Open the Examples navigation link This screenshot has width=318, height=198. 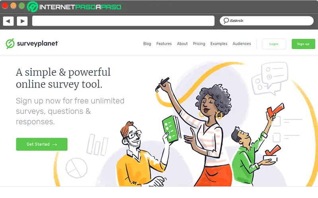tap(219, 44)
